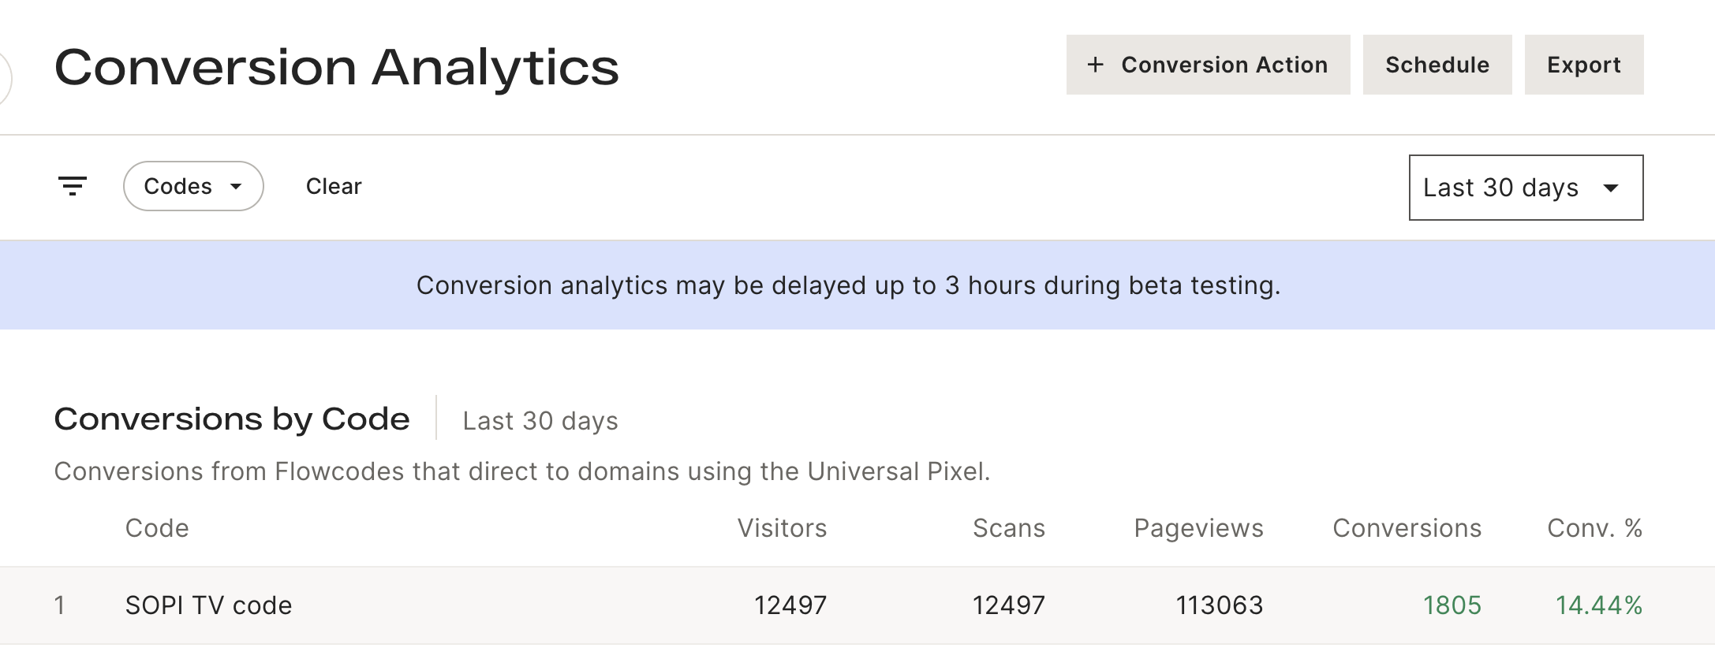Open the Last 30 days date range selector
1715x659 pixels.
pos(1526,188)
